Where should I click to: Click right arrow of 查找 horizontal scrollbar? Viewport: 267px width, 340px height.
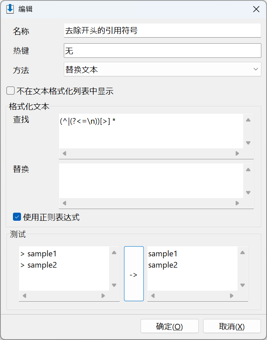(x=237, y=154)
